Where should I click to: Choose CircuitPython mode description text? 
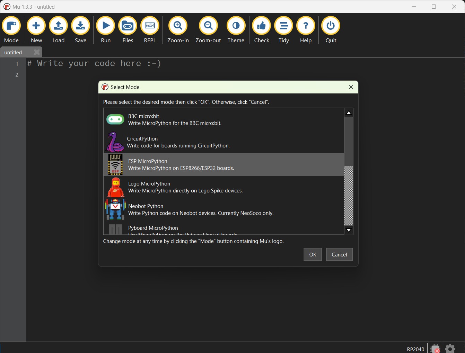point(178,146)
